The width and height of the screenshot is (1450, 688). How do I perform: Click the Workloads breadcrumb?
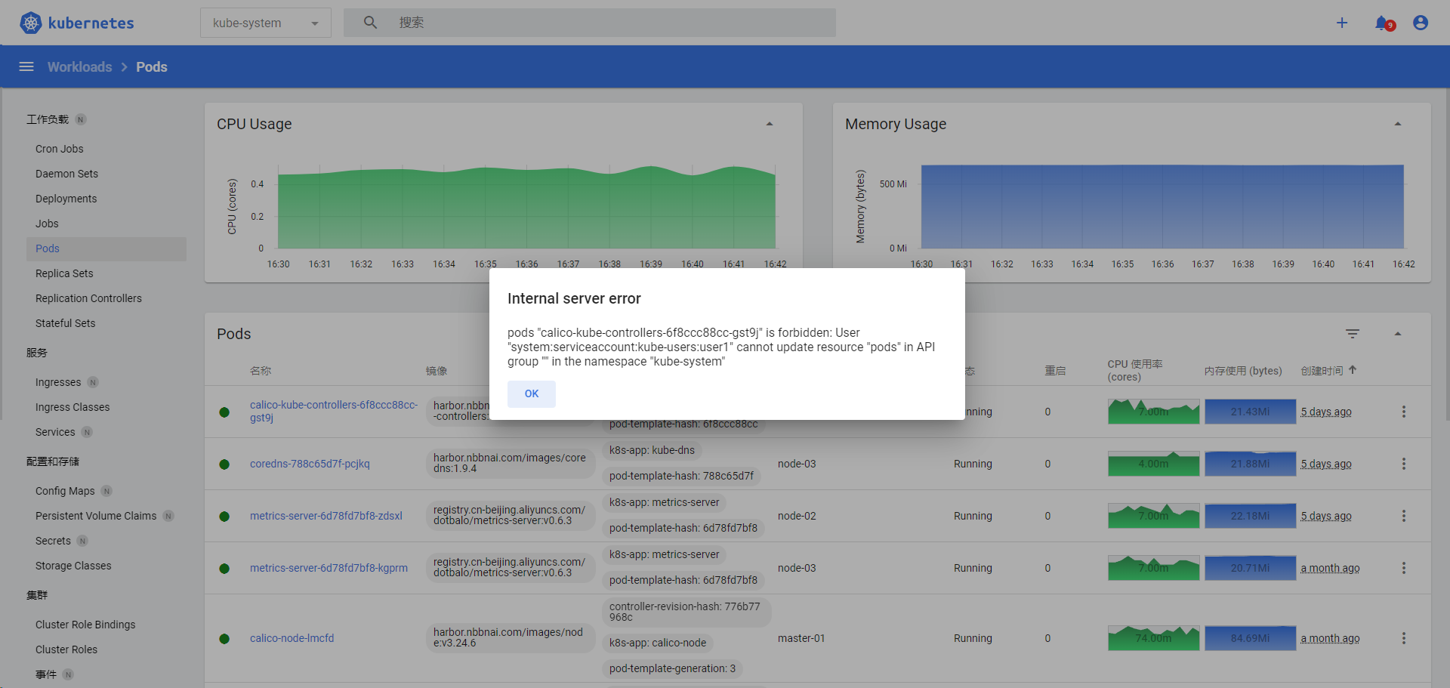[x=79, y=66]
